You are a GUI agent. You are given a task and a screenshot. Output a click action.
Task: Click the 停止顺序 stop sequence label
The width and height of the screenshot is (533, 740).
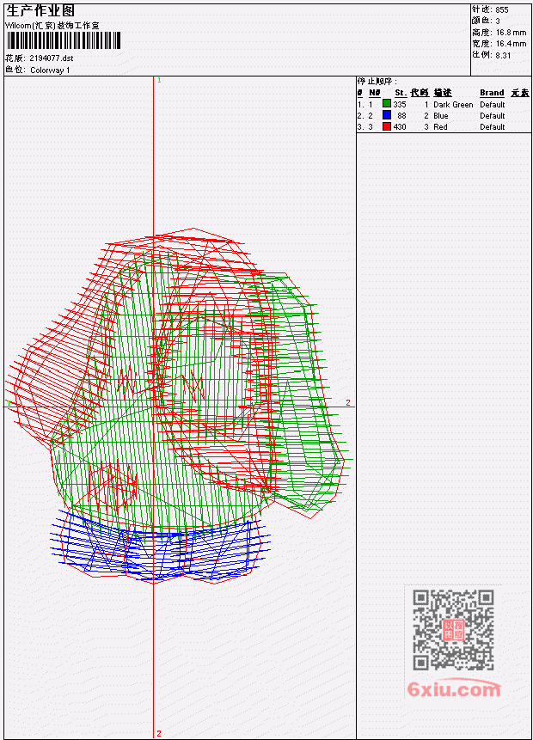pyautogui.click(x=377, y=82)
